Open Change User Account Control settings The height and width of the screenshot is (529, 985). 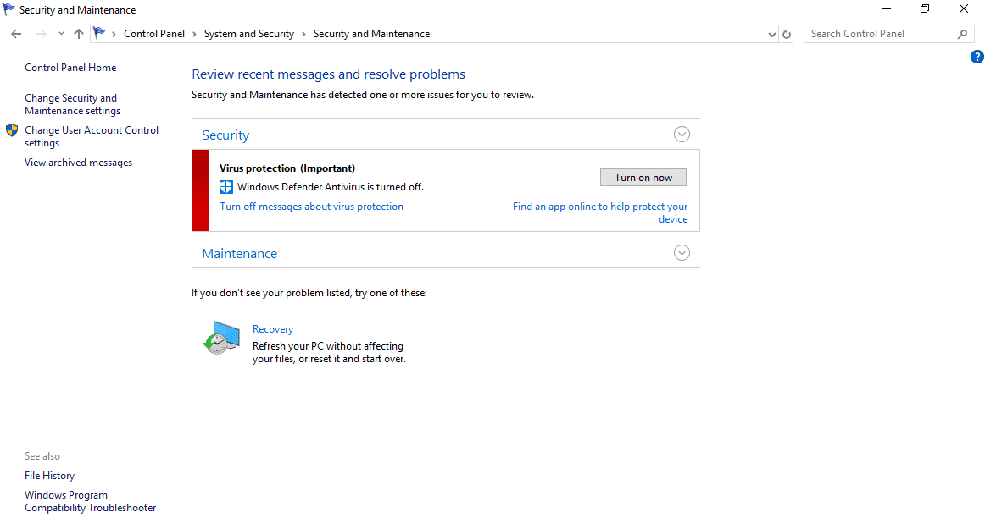point(91,136)
